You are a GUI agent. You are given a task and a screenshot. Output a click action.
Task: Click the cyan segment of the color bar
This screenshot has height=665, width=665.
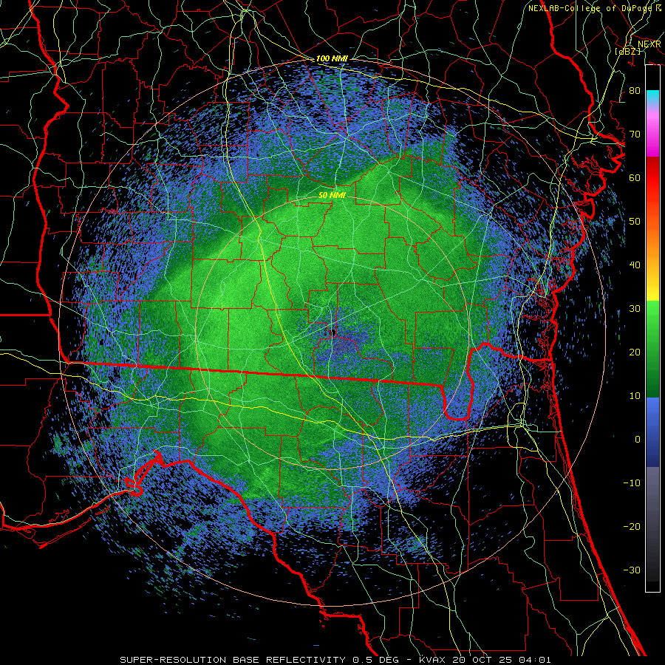pyautogui.click(x=652, y=98)
